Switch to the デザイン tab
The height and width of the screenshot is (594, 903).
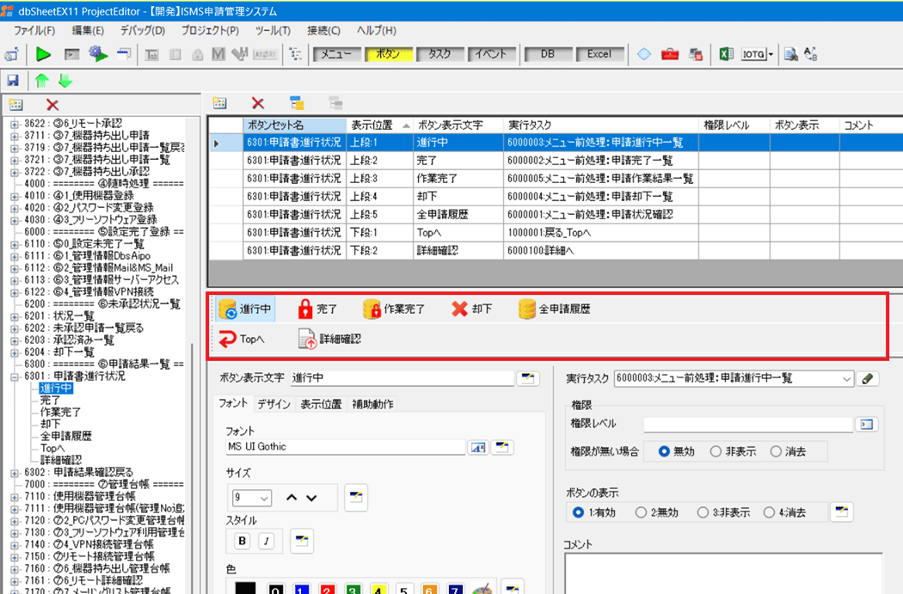[274, 404]
